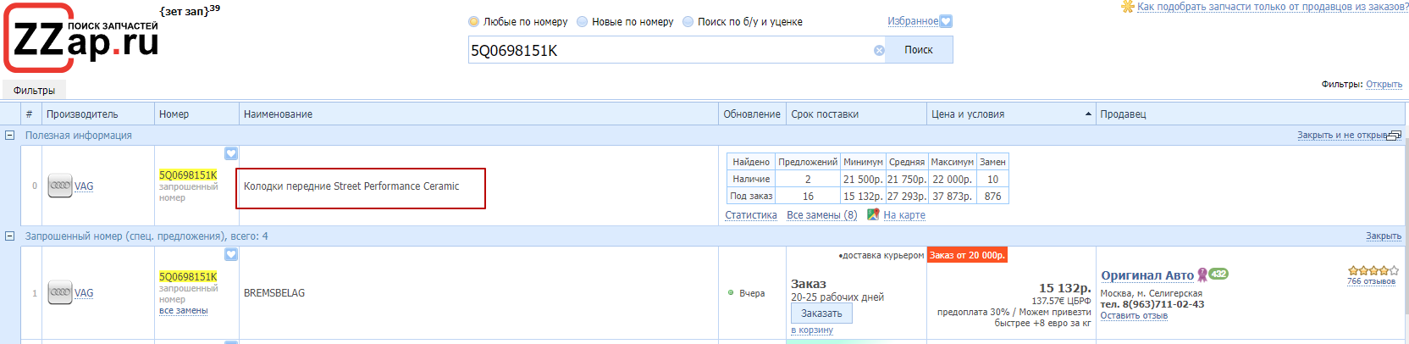This screenshot has height=344, width=1409.
Task: Click the Заказ от 20 000р. orange label
Action: pyautogui.click(x=967, y=255)
